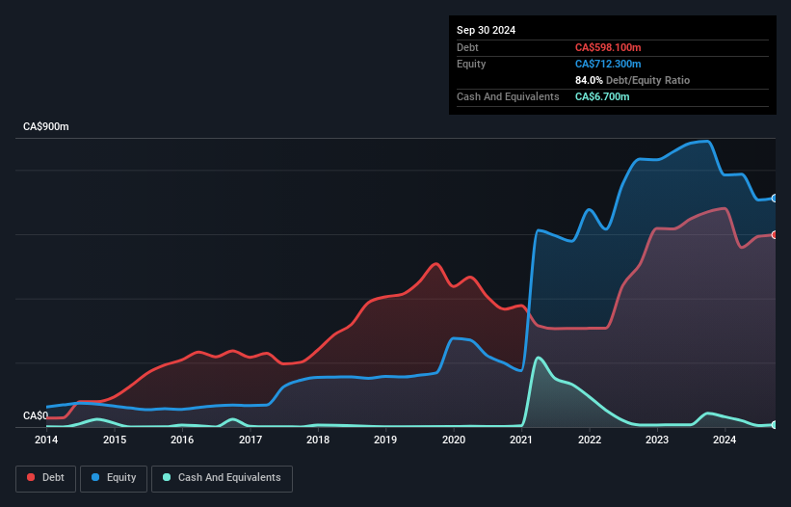Image resolution: width=791 pixels, height=507 pixels.
Task: Click the CA$6.700m cash value
Action: (602, 96)
